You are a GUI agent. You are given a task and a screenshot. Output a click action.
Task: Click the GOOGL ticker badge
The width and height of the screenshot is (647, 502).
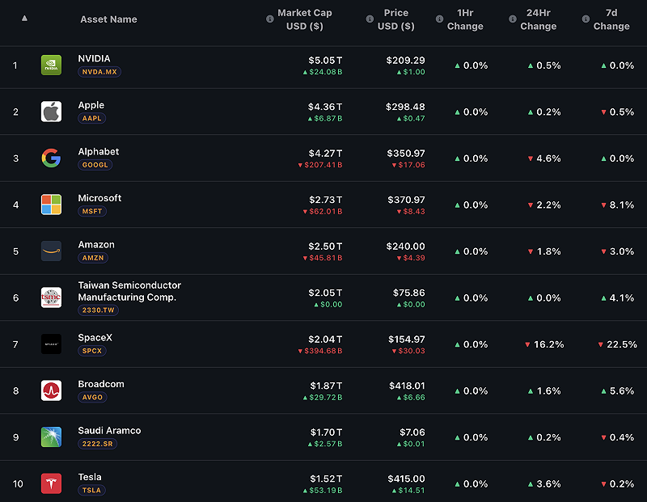point(95,165)
